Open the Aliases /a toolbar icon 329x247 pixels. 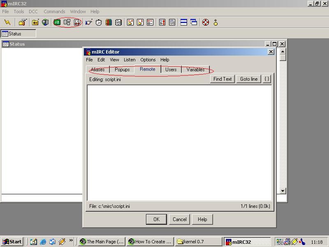click(57, 22)
